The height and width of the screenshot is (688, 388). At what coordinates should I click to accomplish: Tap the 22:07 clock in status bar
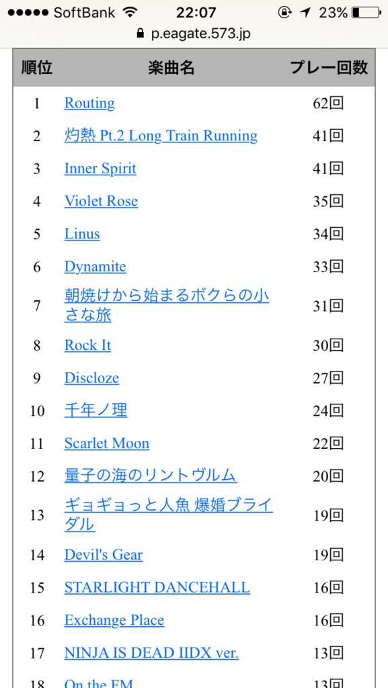[x=196, y=12]
